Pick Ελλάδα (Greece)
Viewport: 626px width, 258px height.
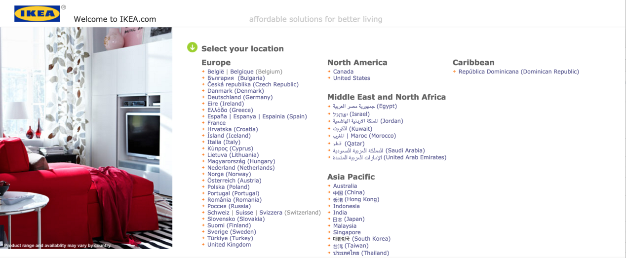[230, 110]
